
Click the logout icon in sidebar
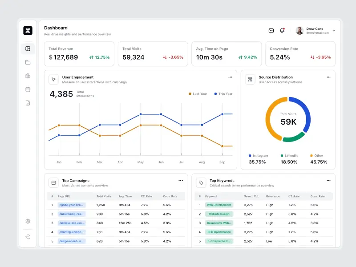28,237
